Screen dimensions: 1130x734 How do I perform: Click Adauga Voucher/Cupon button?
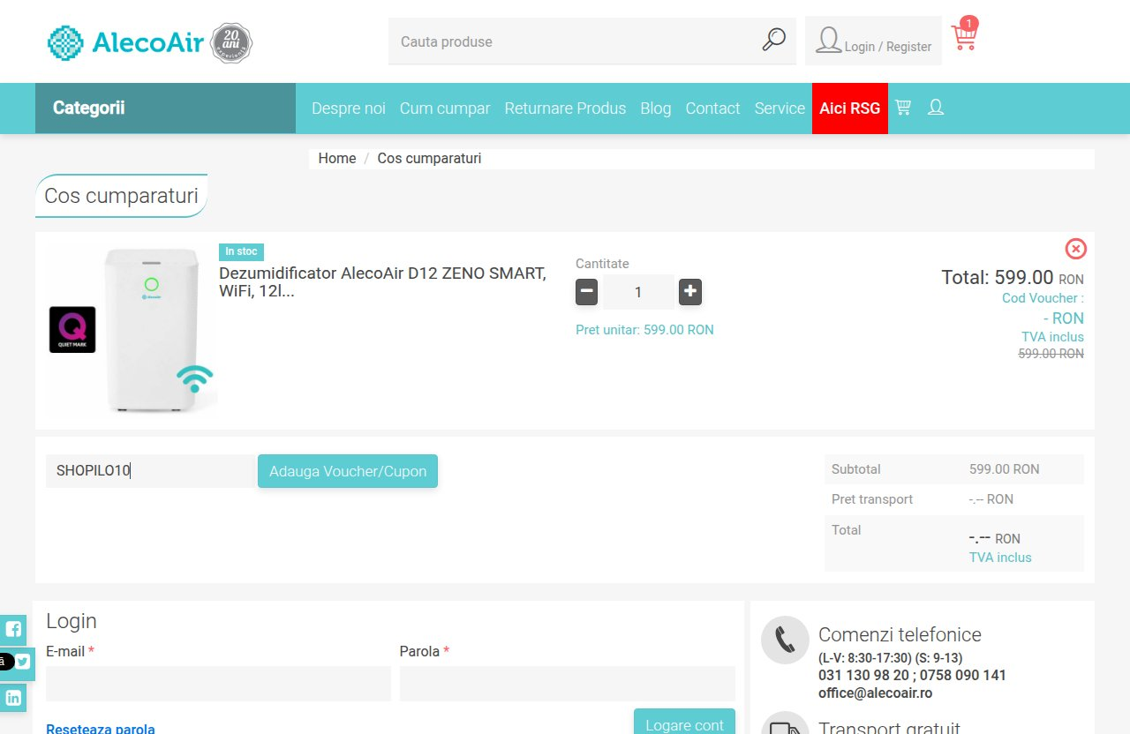pos(348,471)
